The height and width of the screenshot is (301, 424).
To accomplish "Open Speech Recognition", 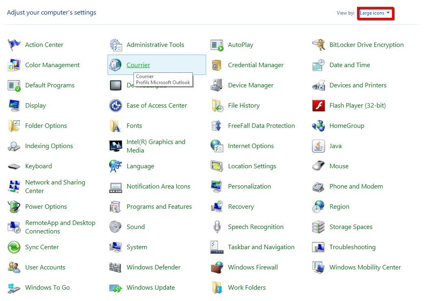I will click(256, 227).
